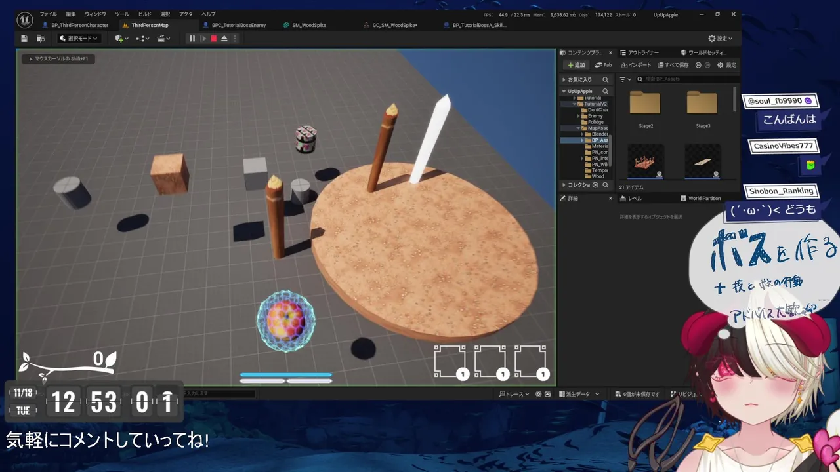Stop the play session with the red square
Image resolution: width=840 pixels, height=472 pixels.
(213, 39)
